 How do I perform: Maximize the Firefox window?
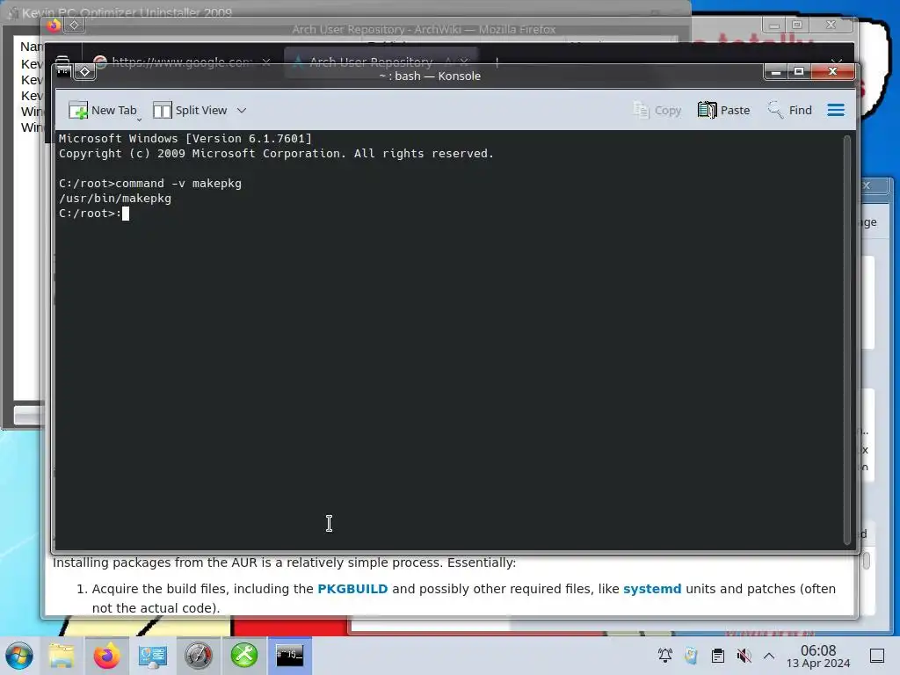pos(796,25)
